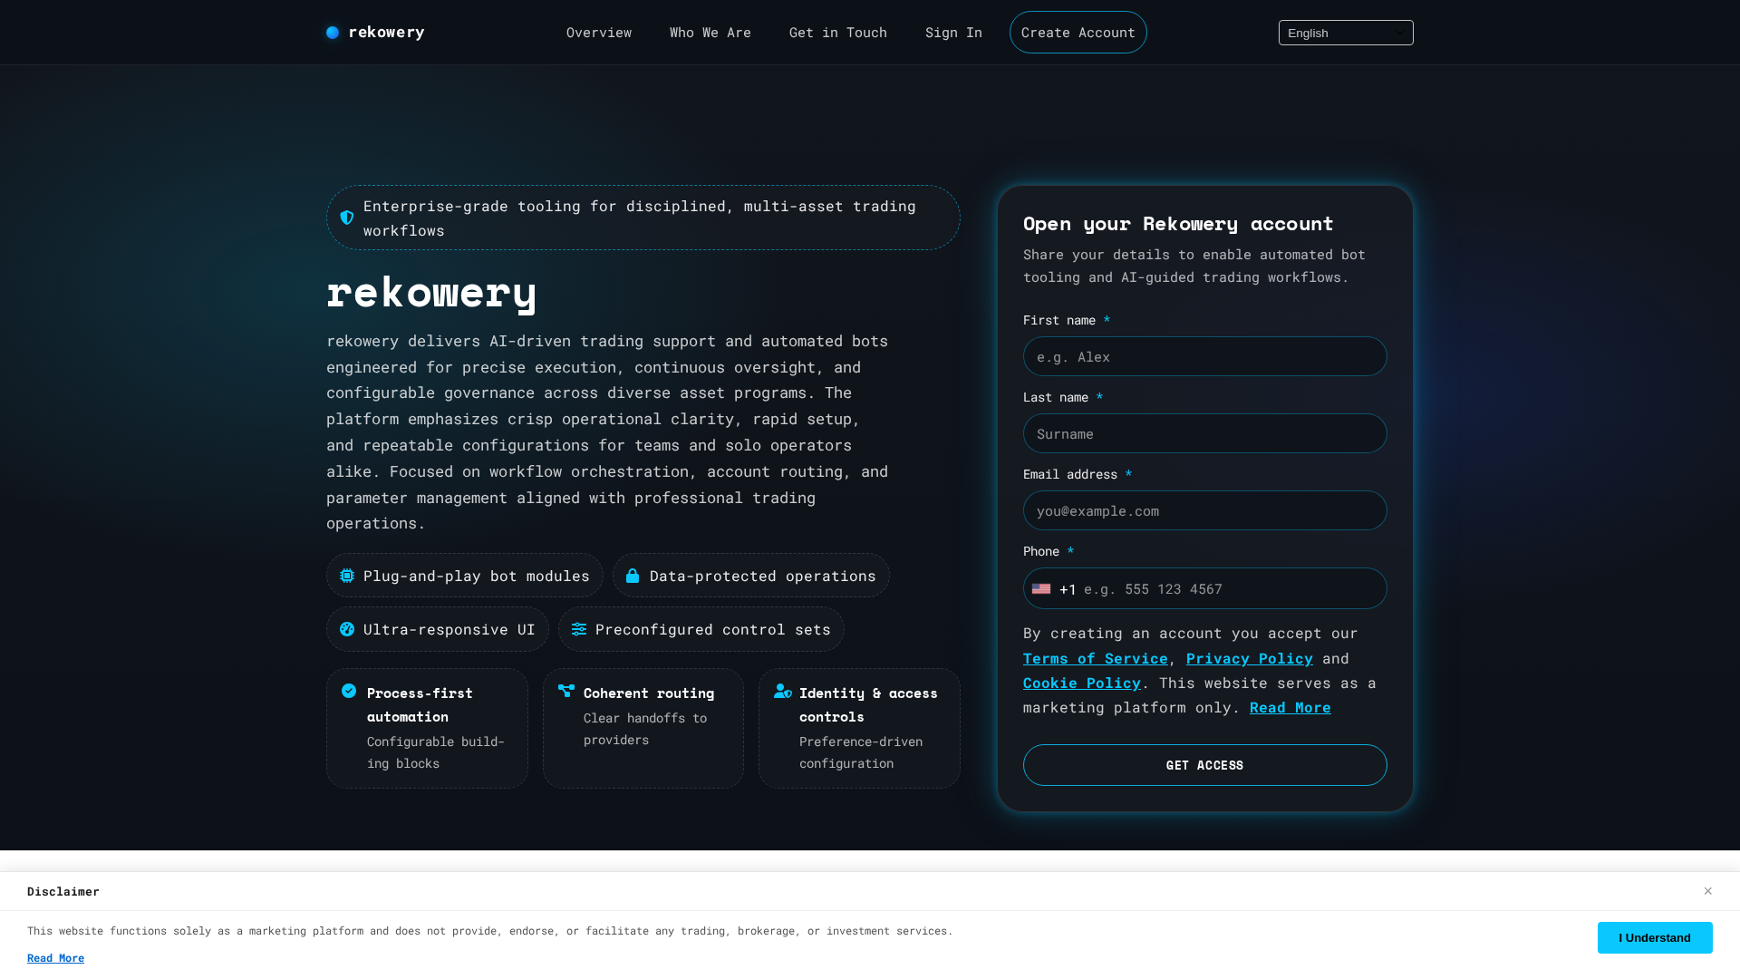Viewport: 1740px width, 979px height.
Task: Click the Open your Rekowery account heading
Action: point(1178,223)
